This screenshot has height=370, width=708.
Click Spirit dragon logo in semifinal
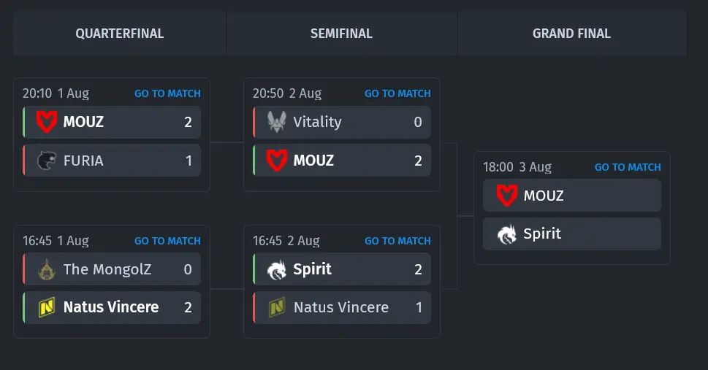[277, 269]
